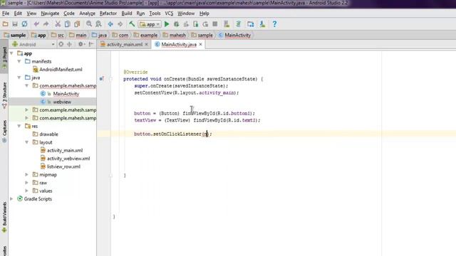Collapse the layout folder
This screenshot has height=256, width=456.
27,142
